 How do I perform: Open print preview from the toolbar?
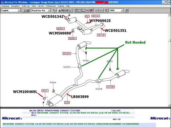coord(24,11)
